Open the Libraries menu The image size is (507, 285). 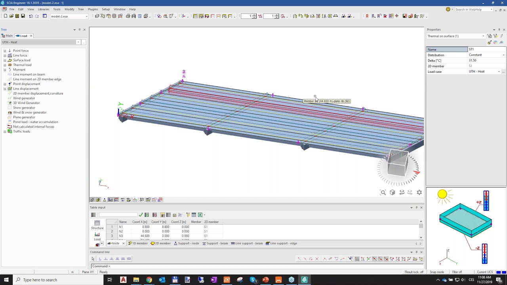click(x=44, y=9)
